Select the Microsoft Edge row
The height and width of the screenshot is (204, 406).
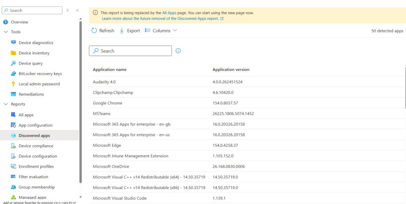pos(247,145)
